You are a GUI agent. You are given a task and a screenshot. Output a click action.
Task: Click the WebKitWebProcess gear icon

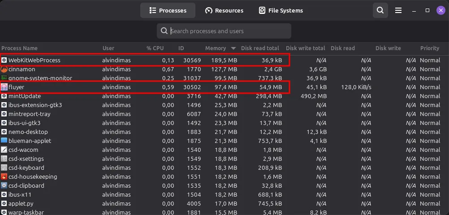(x=4, y=60)
